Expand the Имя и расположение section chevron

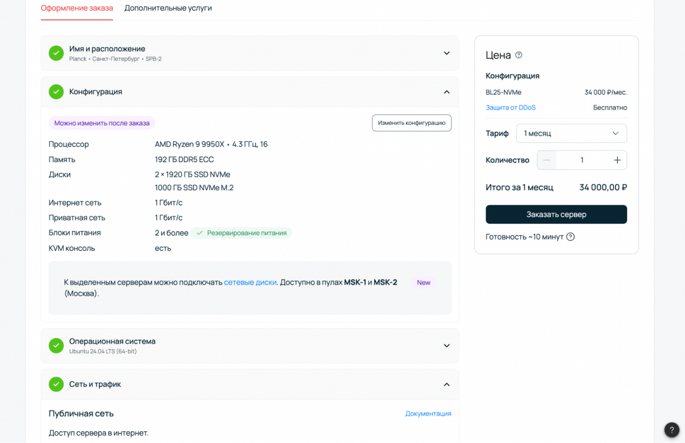pos(447,53)
